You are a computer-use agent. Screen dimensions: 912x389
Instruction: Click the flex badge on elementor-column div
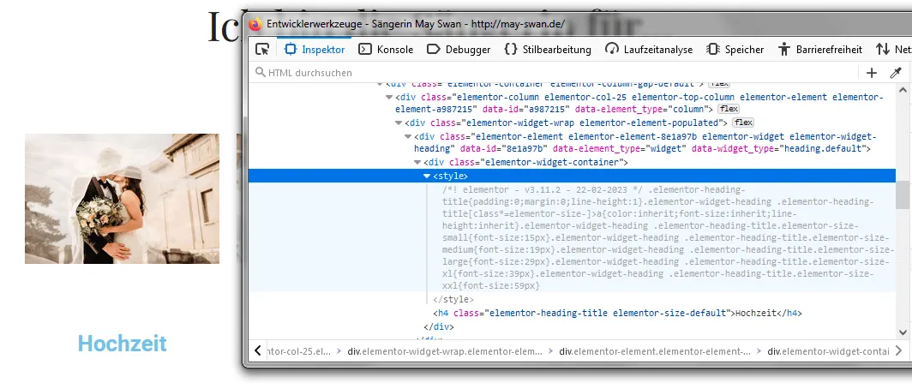(x=729, y=109)
